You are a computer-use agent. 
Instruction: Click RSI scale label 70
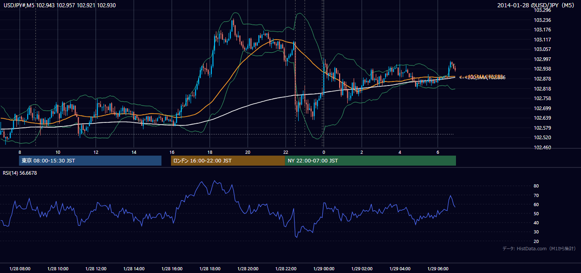click(536, 195)
